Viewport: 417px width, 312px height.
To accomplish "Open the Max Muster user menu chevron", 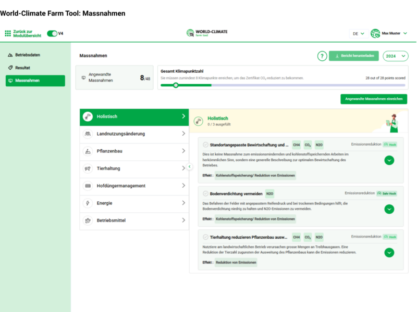I will pos(405,33).
